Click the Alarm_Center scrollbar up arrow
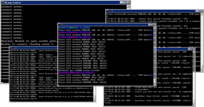 pos(128,6)
